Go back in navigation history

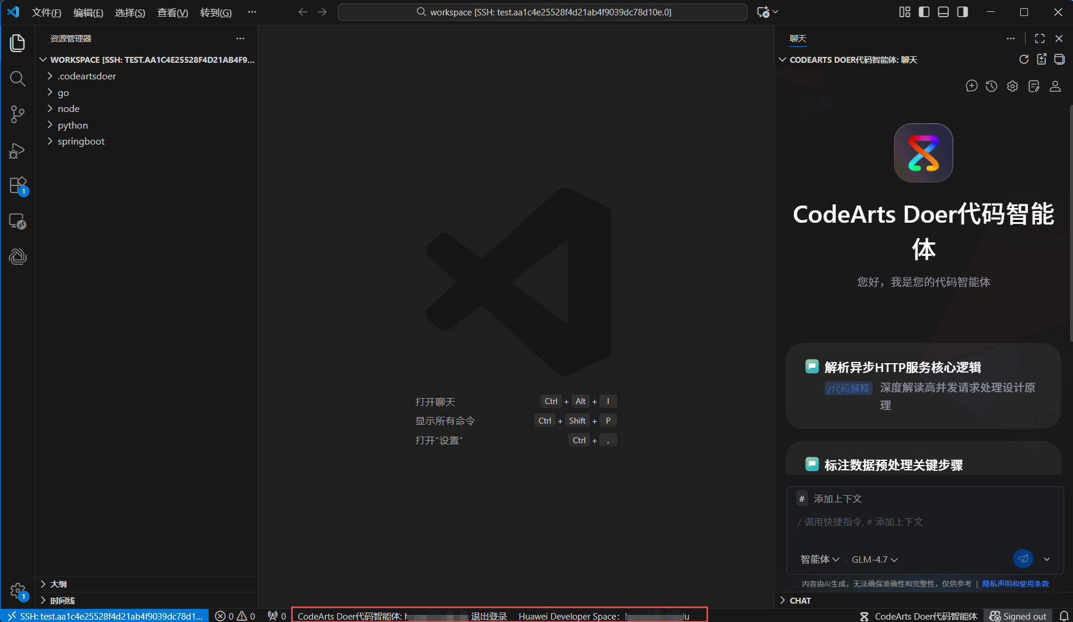[x=303, y=12]
